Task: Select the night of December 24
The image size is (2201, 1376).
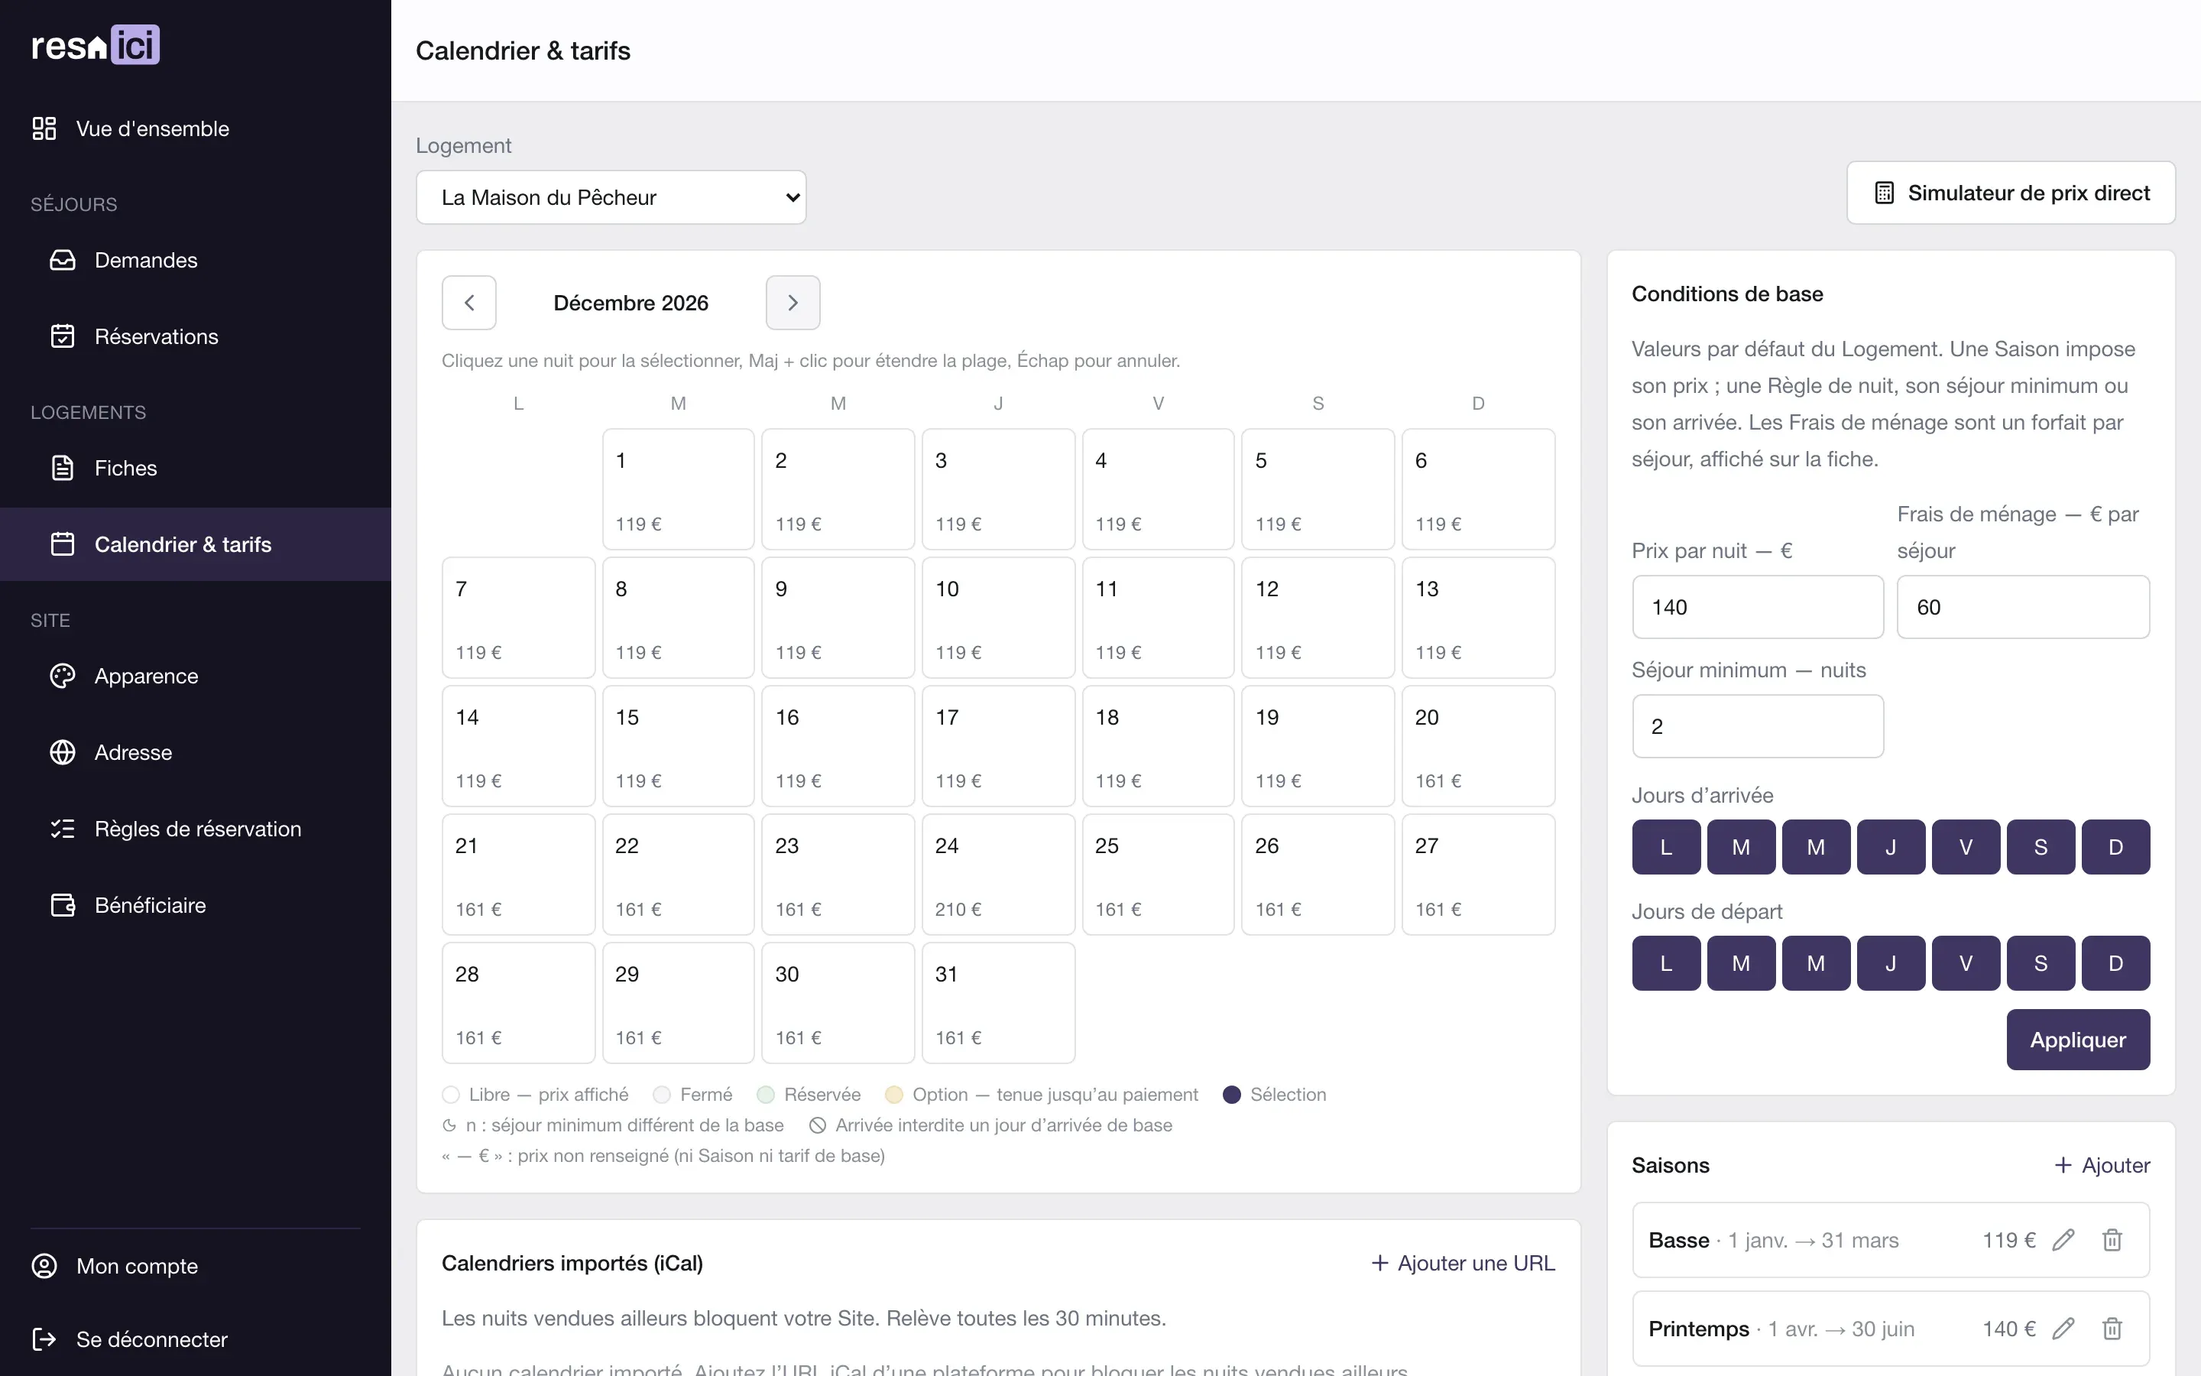Action: pos(998,875)
